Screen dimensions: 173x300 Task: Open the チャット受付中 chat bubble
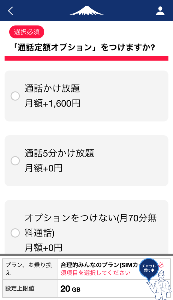point(149,268)
